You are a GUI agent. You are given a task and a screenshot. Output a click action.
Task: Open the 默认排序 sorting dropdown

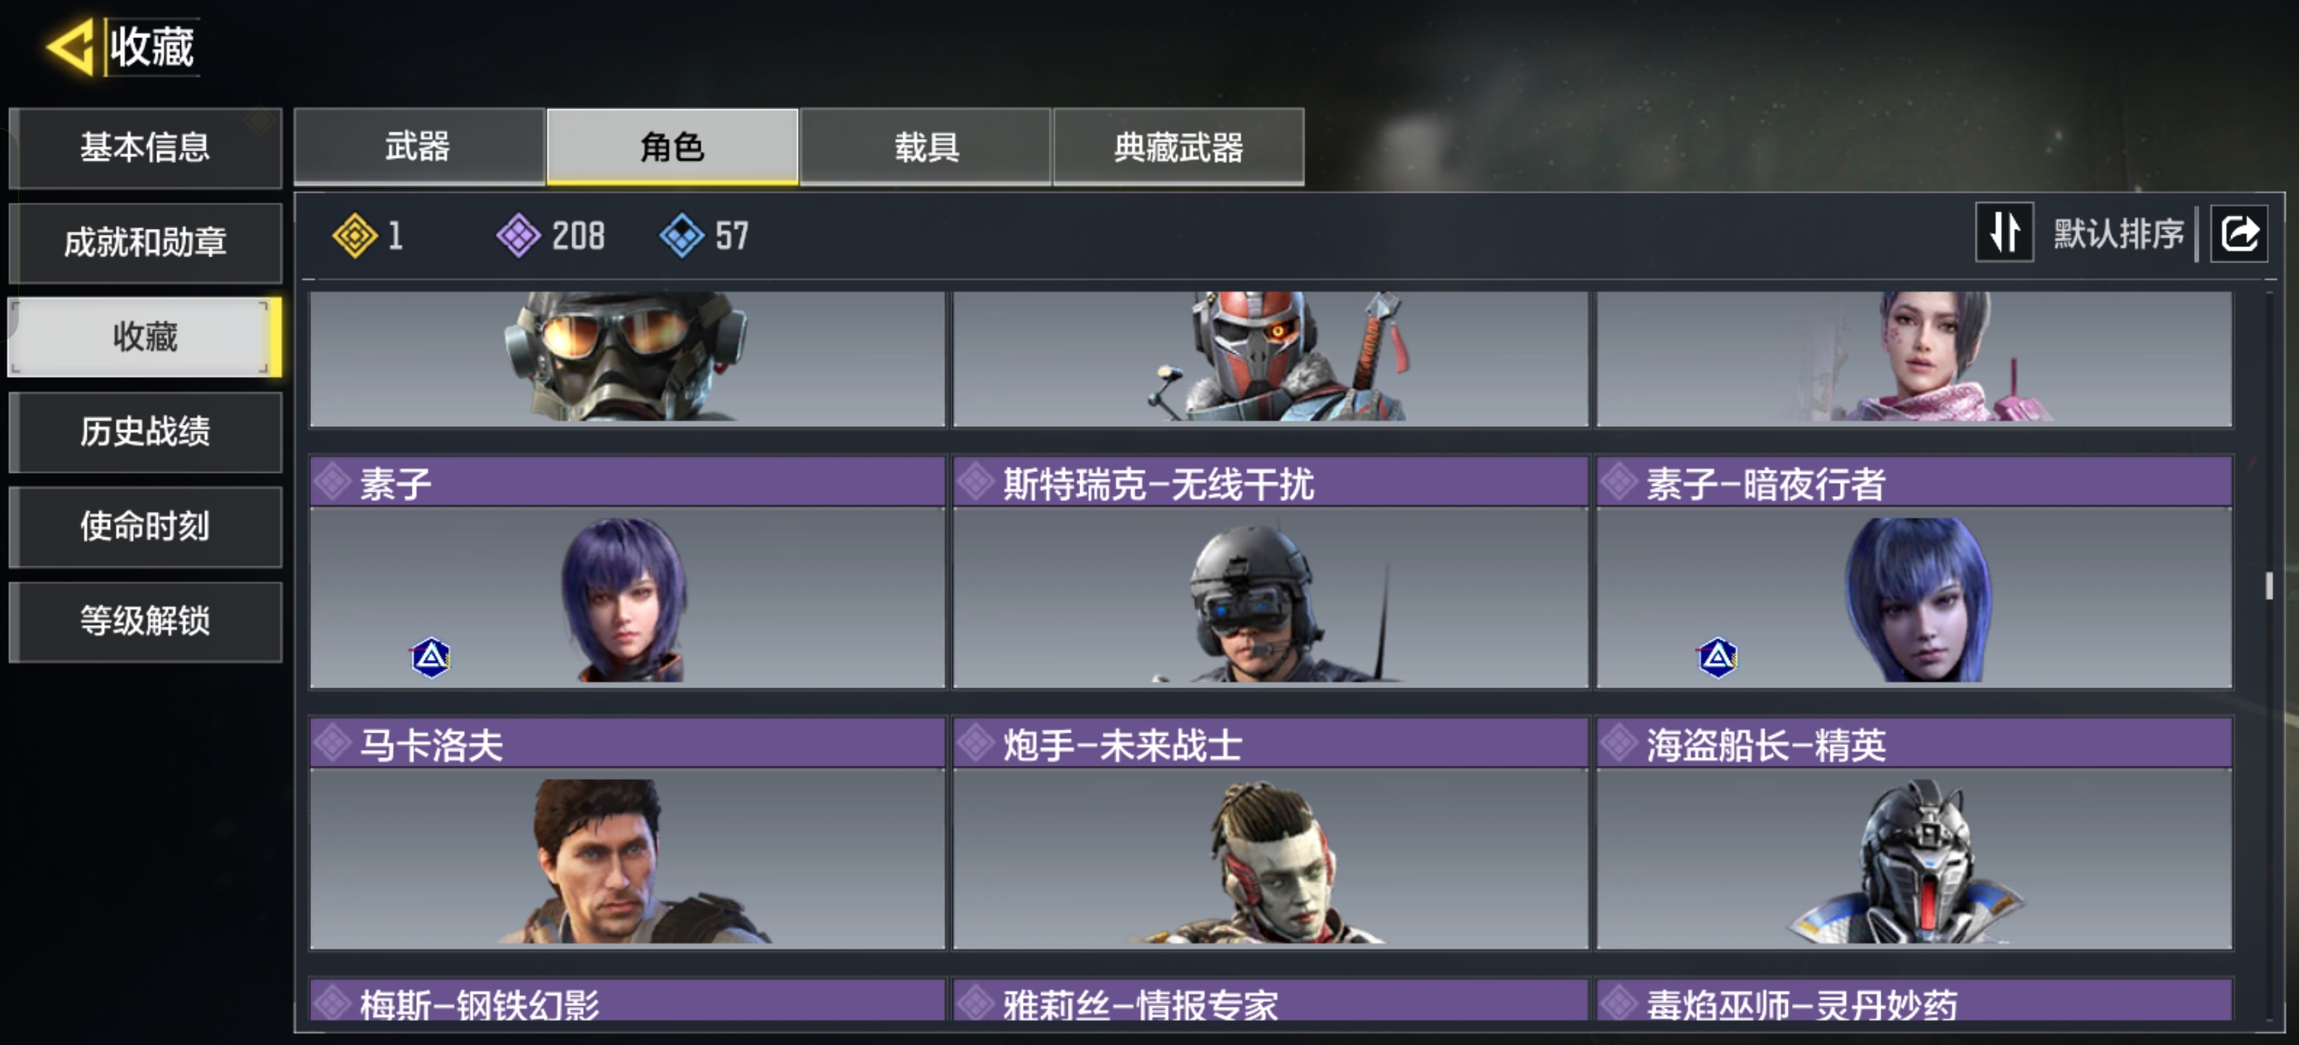[x=2119, y=234]
